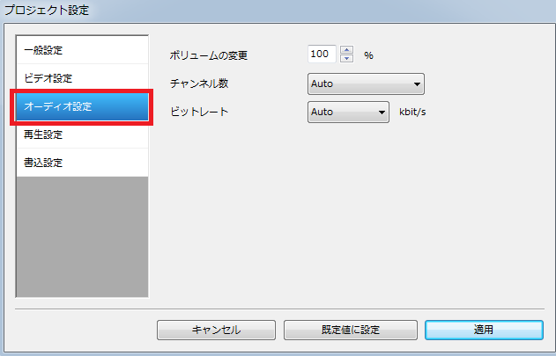Open the チャンネル数 dropdown

[366, 84]
